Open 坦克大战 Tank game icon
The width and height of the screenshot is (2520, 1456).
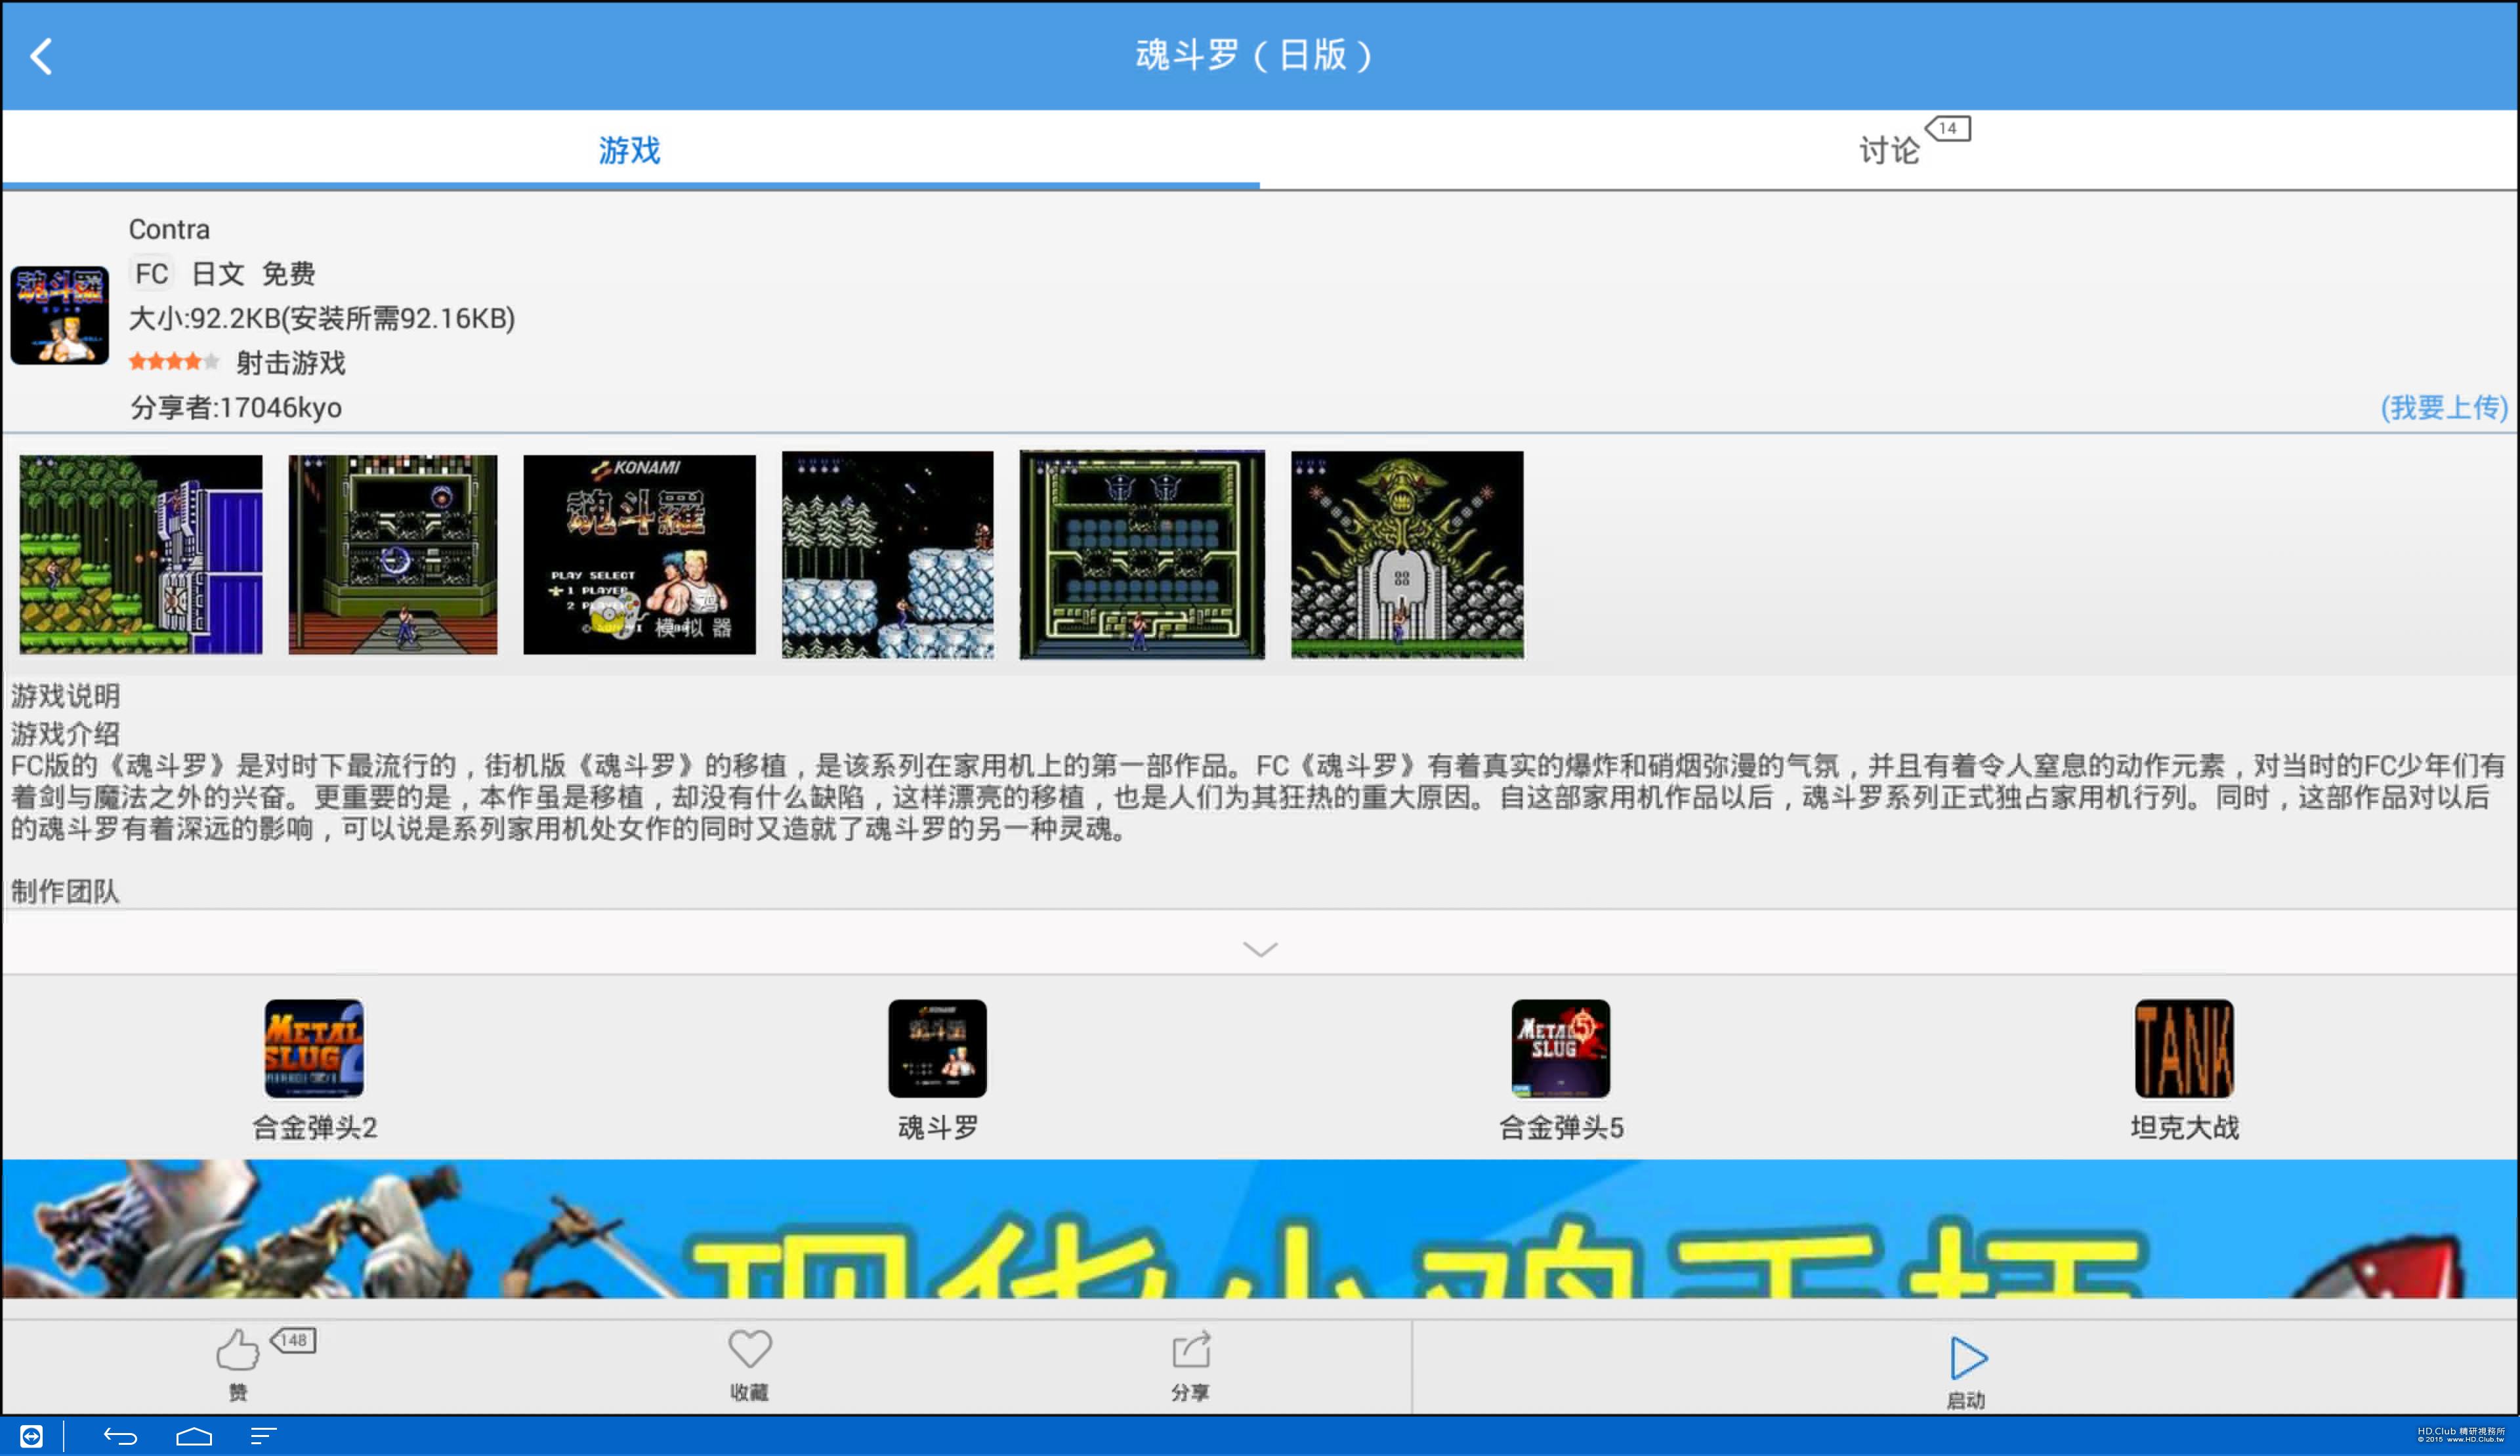tap(2183, 1049)
